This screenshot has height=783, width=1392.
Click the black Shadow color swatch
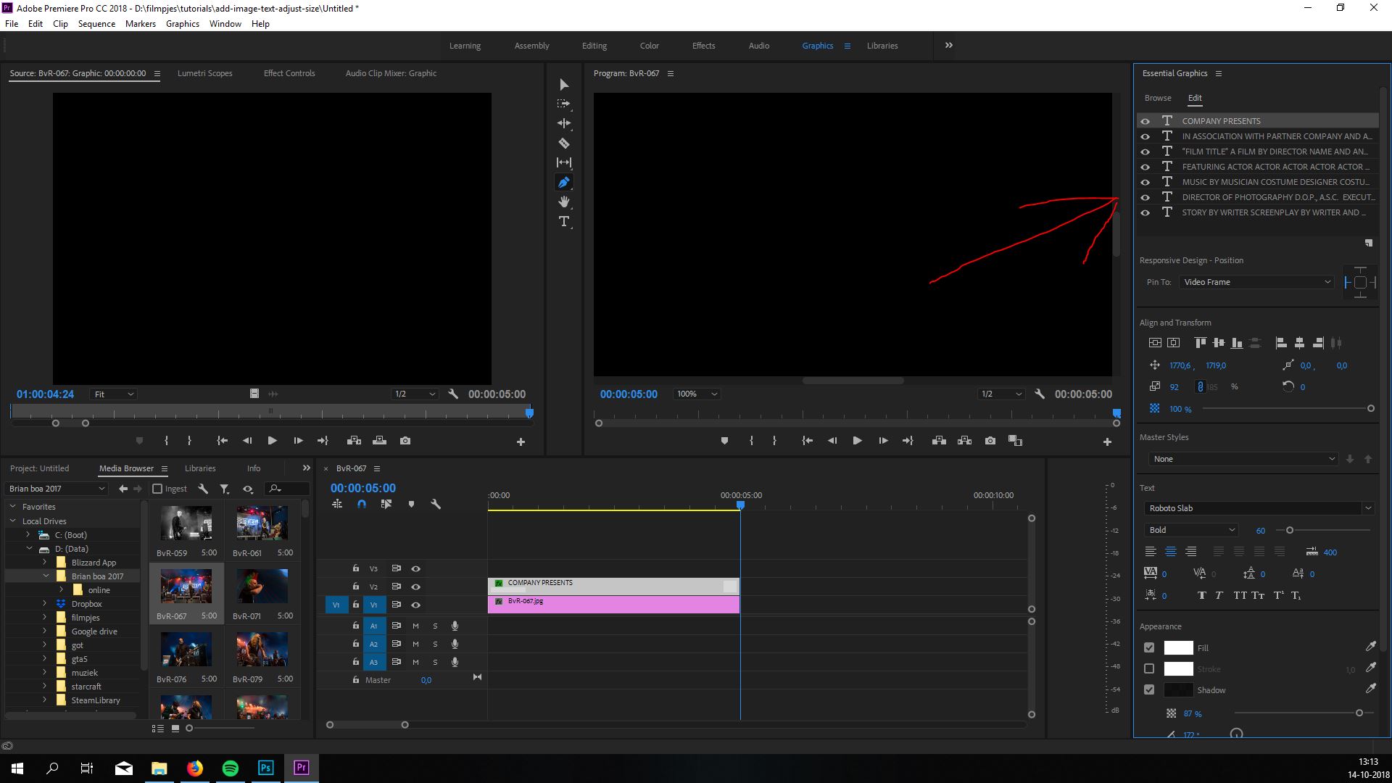1178,689
